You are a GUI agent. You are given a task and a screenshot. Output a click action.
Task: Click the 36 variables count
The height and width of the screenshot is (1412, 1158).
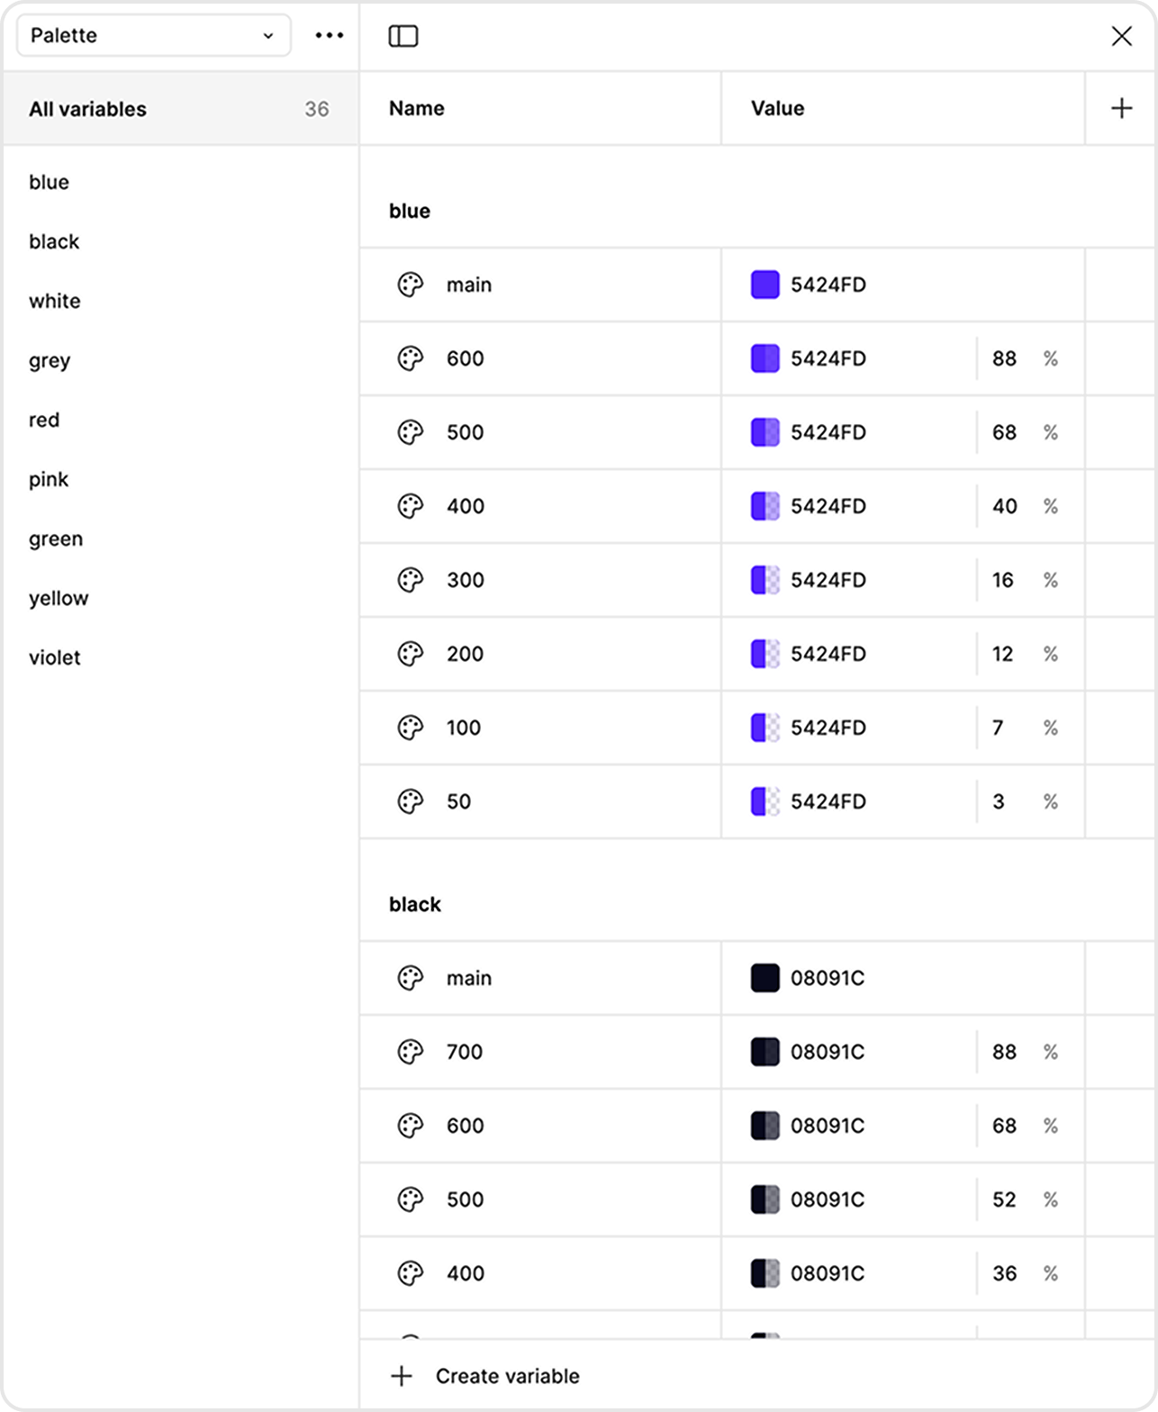(x=317, y=109)
